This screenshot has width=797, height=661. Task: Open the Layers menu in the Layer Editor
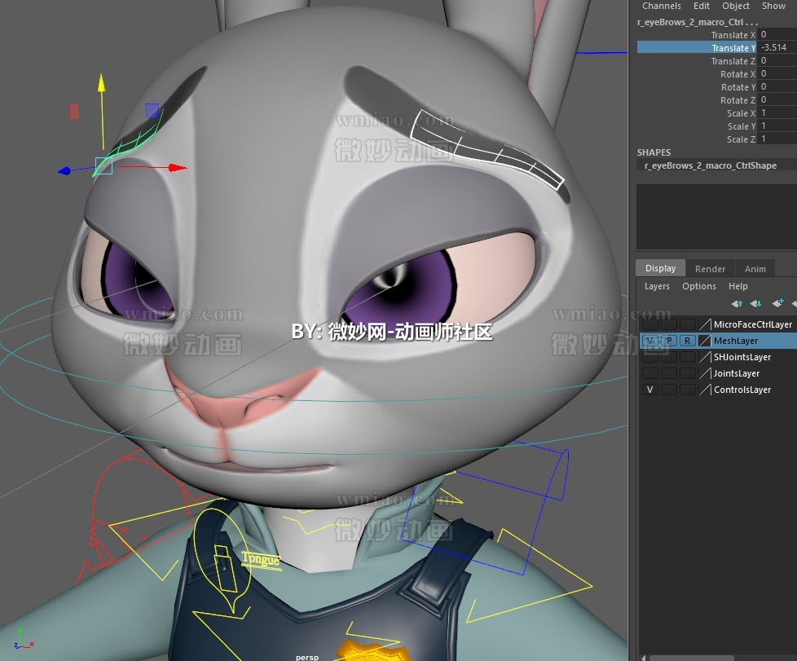(657, 286)
